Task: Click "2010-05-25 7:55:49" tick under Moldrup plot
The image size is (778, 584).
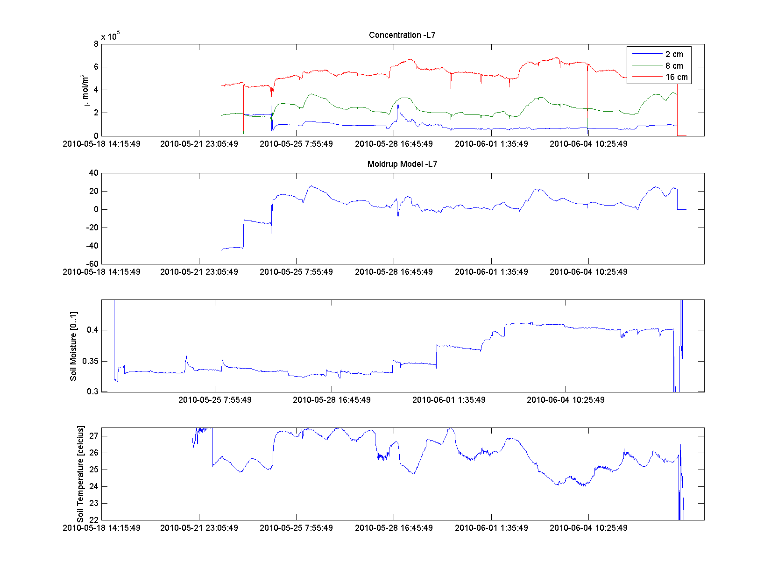Action: pyautogui.click(x=296, y=272)
